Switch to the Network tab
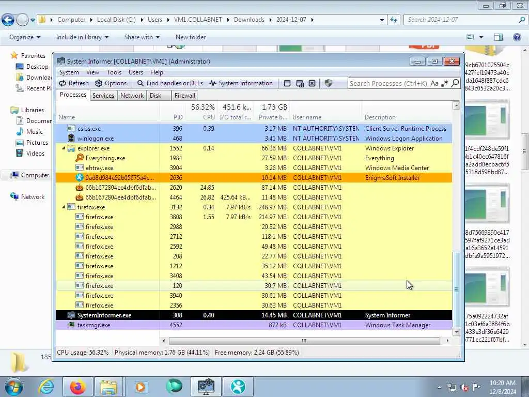 [x=132, y=96]
